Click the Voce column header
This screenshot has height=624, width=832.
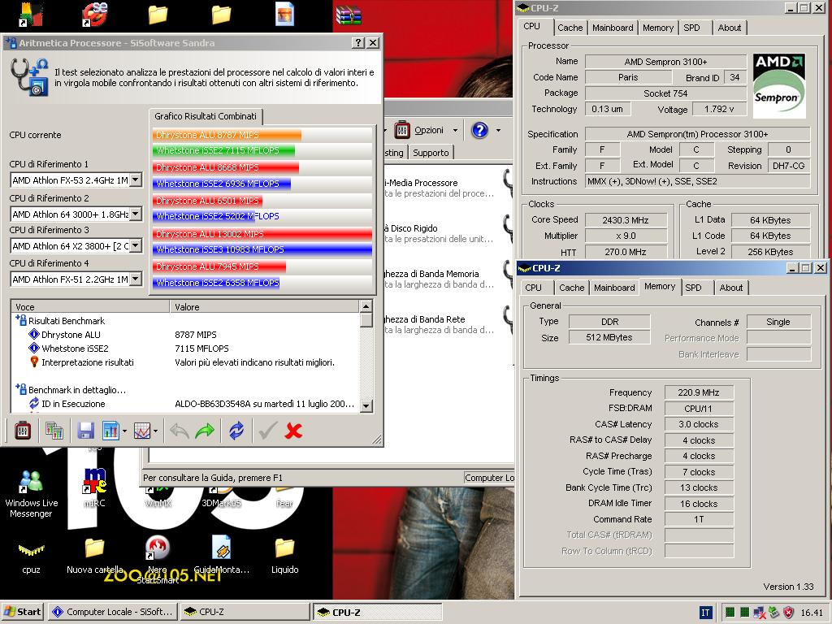(x=89, y=306)
